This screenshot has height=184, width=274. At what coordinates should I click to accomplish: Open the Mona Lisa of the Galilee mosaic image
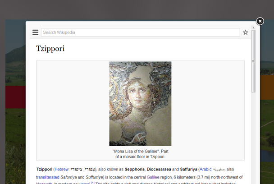pyautogui.click(x=140, y=104)
